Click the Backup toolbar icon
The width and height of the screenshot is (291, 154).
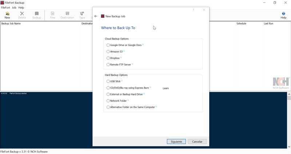tap(37, 15)
